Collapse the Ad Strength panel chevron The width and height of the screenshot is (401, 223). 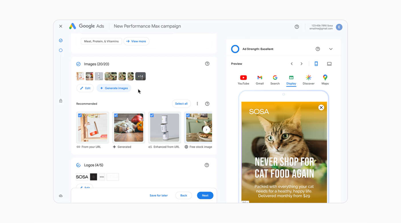pyautogui.click(x=331, y=49)
